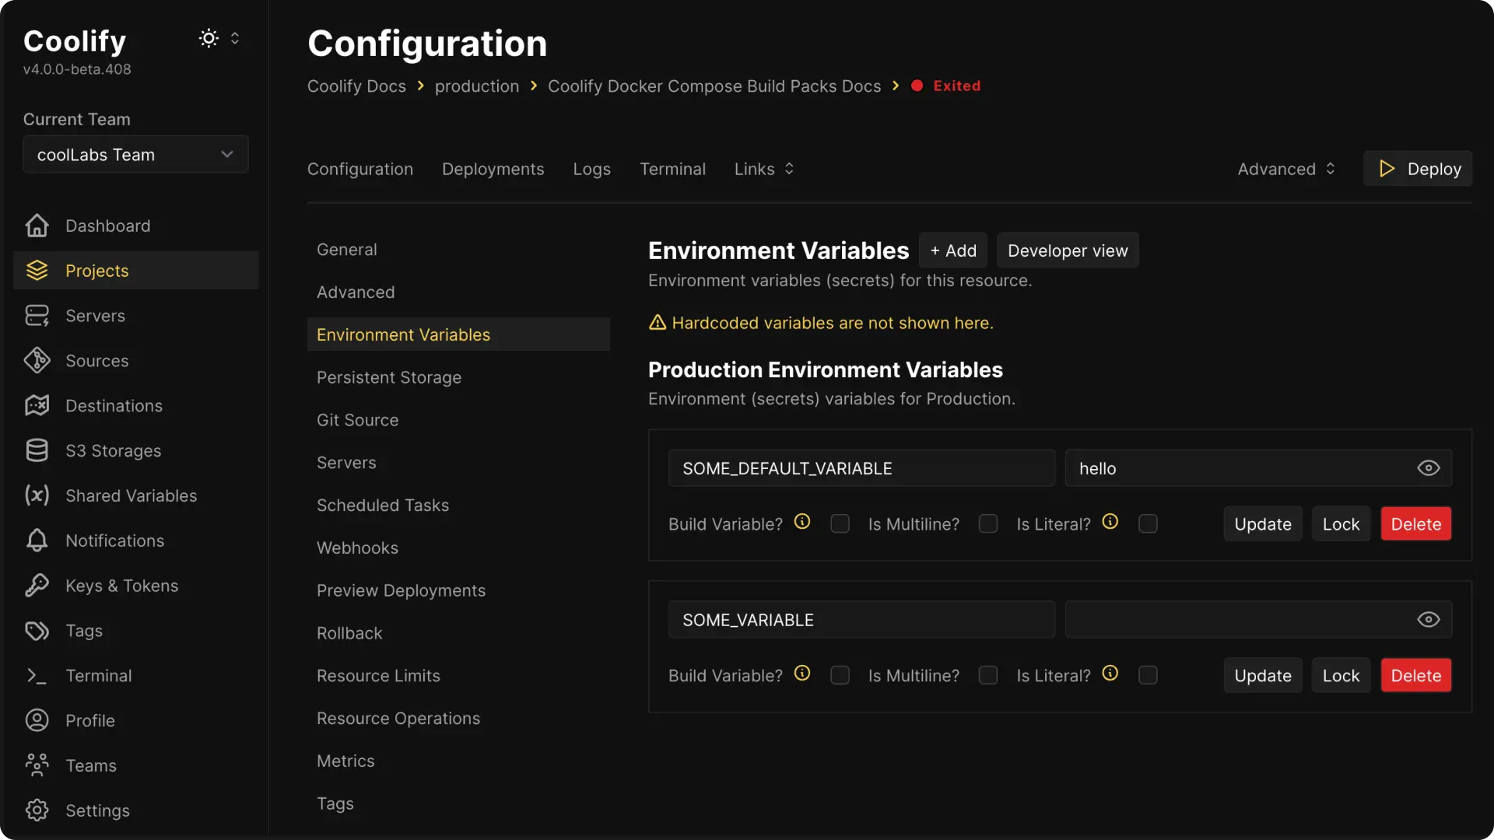This screenshot has height=840, width=1494.
Task: Click the Notifications bell icon
Action: (x=37, y=541)
